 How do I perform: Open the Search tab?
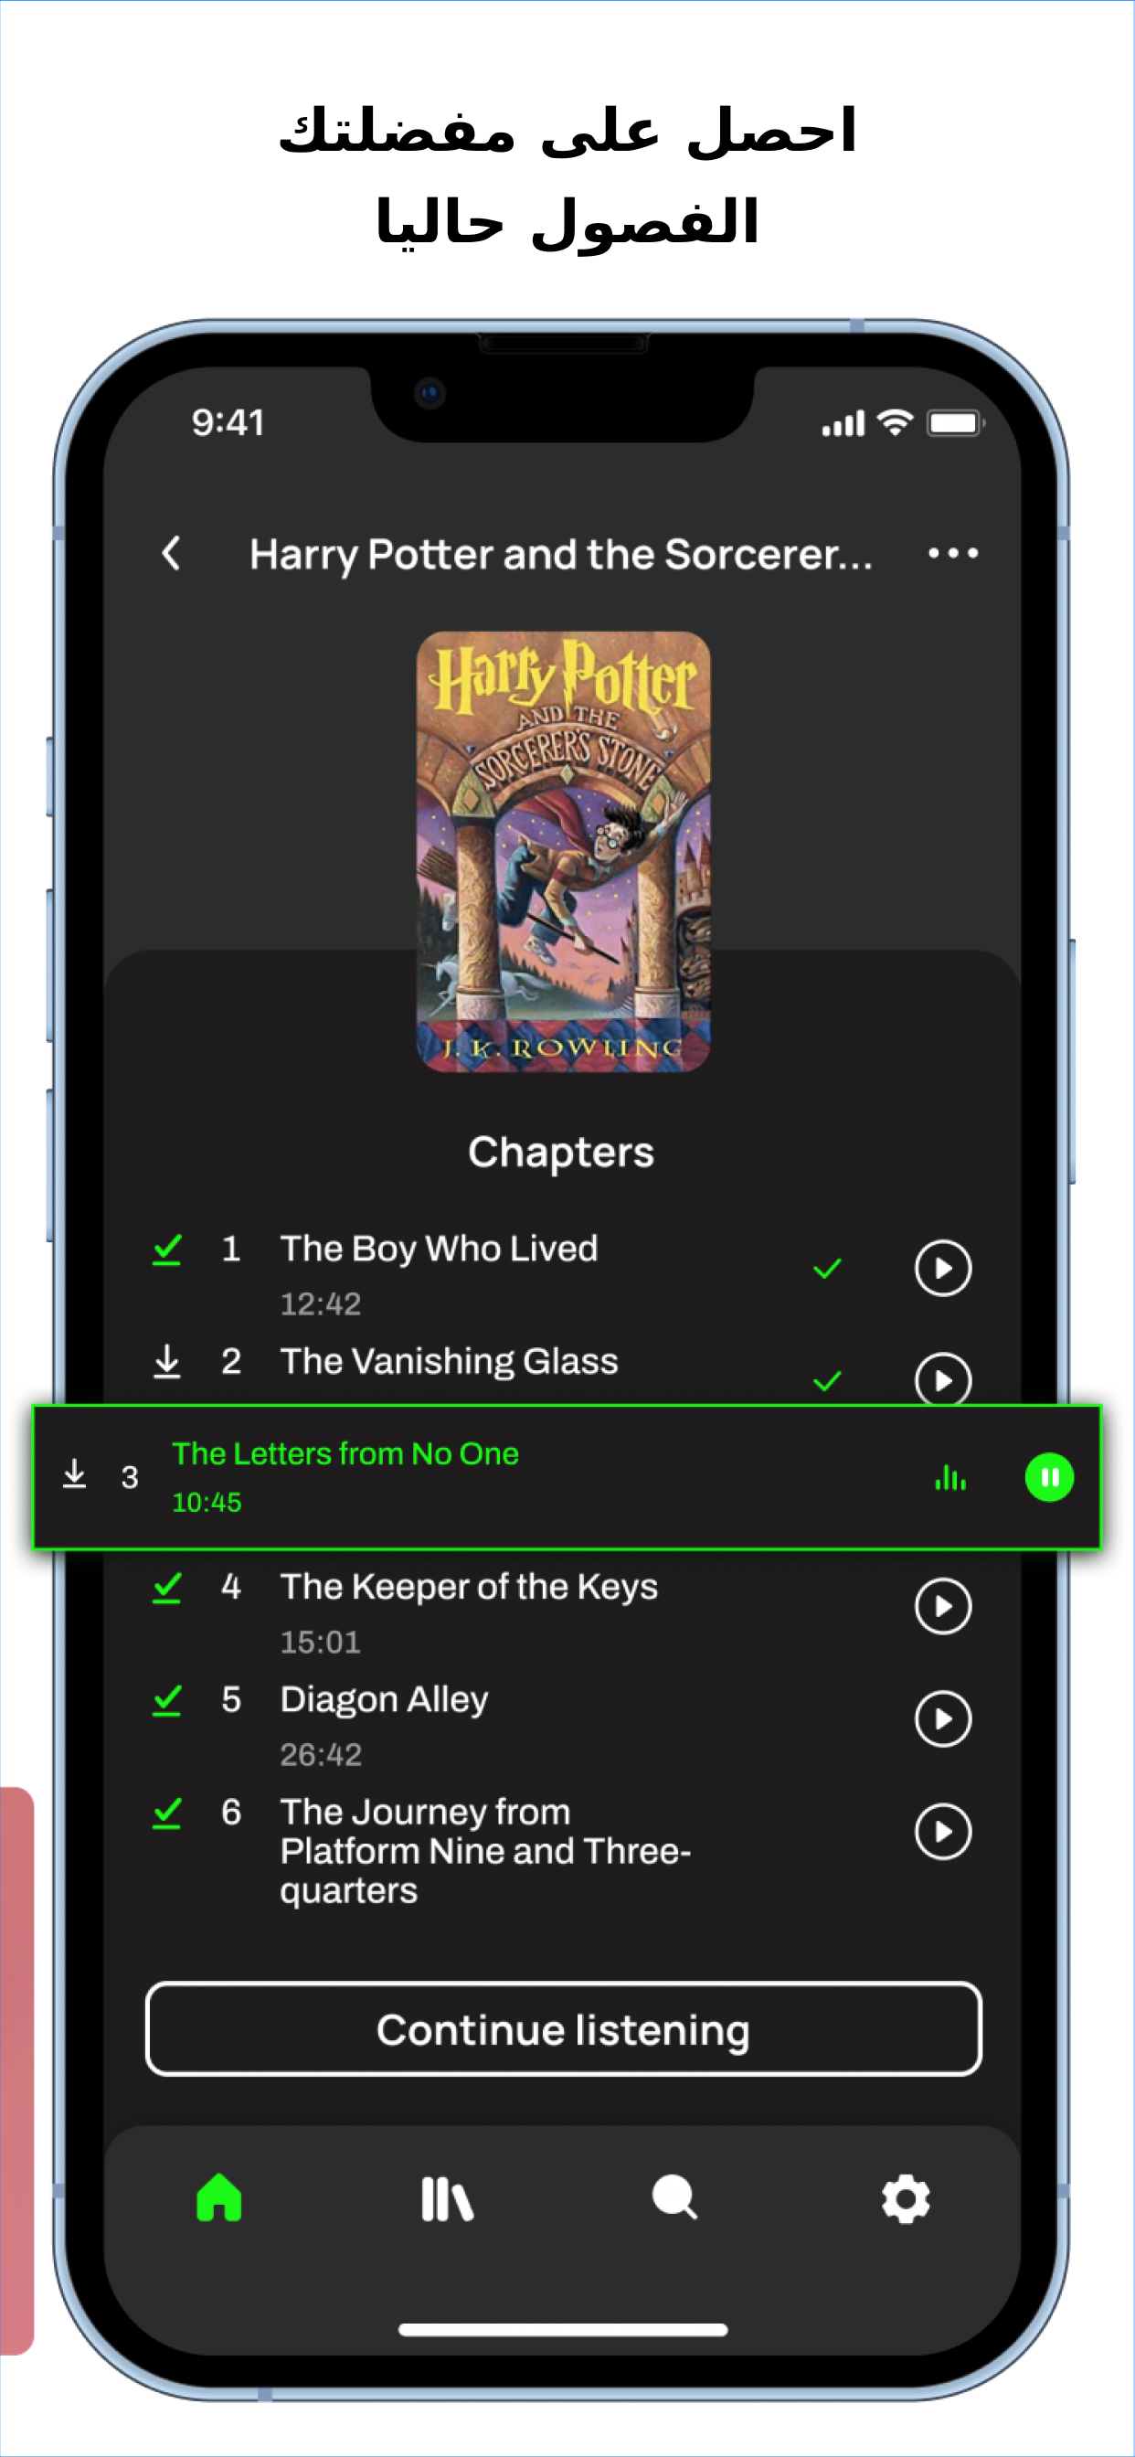674,2197
